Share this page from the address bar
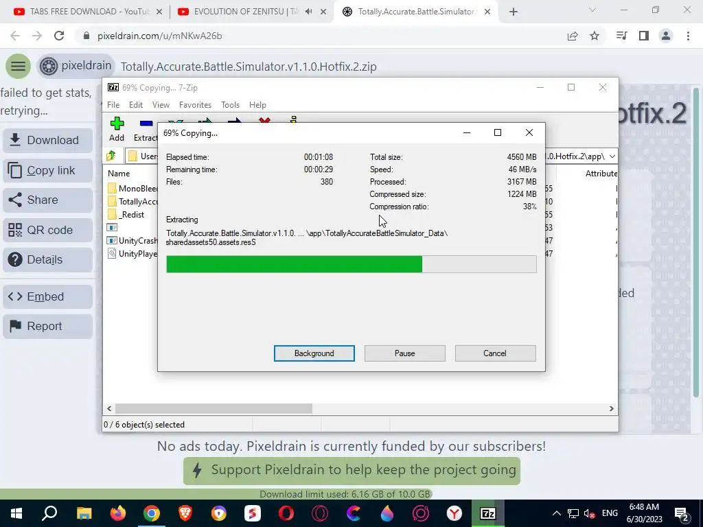 click(573, 36)
